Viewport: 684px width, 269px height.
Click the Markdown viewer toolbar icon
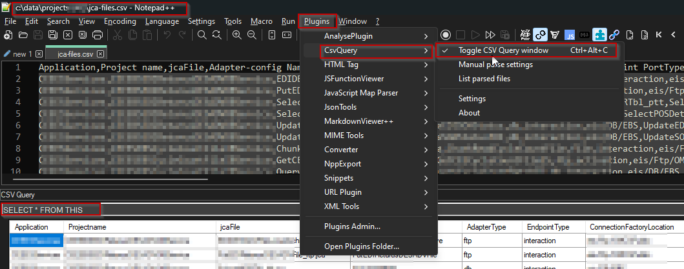pos(585,35)
